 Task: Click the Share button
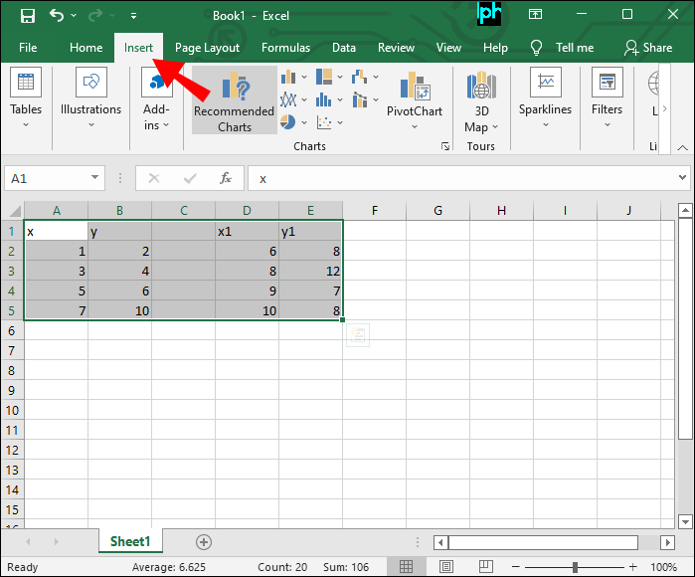click(648, 48)
